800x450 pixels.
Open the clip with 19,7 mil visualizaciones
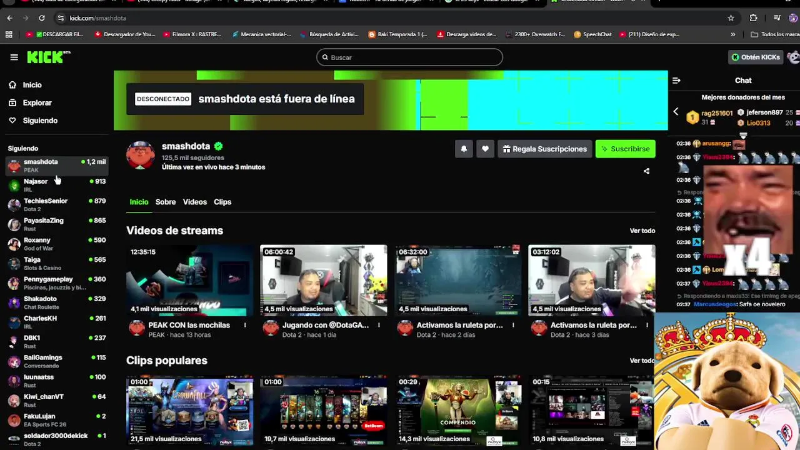coord(324,411)
